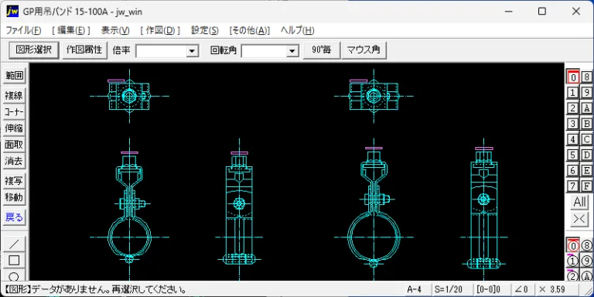Screen dimensions: 594x297
Task: Select the 移動 move tool
Action: coord(14,197)
